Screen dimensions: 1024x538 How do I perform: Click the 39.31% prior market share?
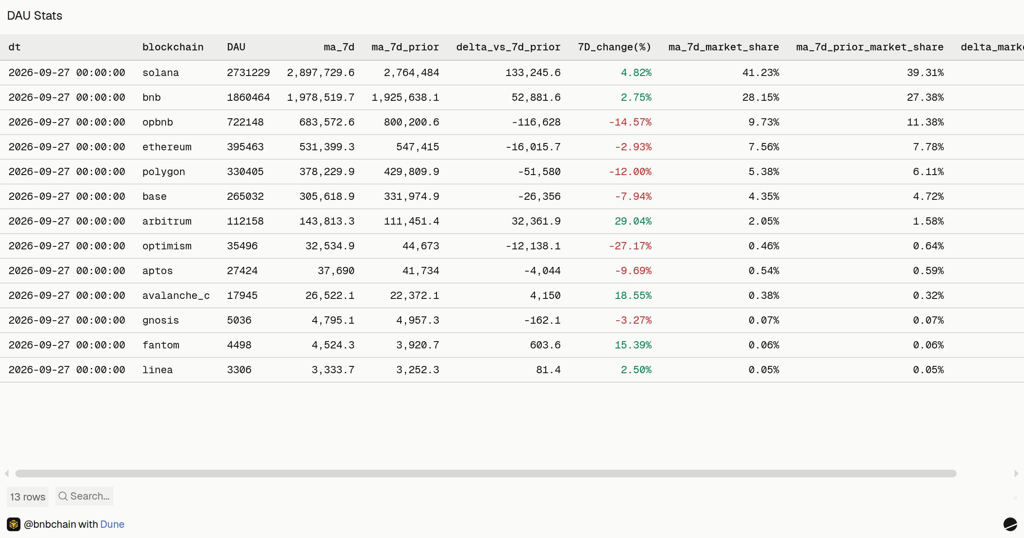point(925,73)
